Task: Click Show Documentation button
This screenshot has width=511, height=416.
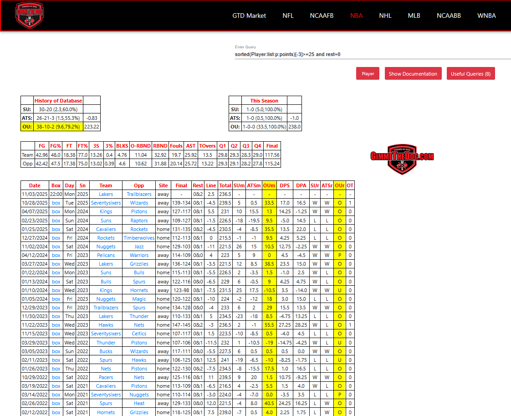Action: click(x=413, y=74)
